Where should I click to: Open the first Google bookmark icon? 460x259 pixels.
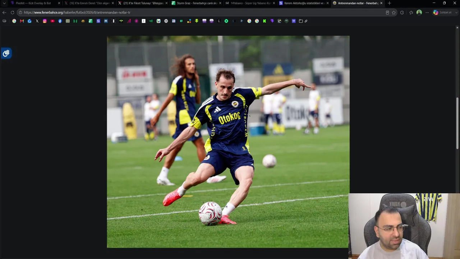coord(14,21)
